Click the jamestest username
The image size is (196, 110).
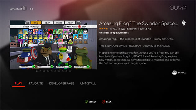pos(16,9)
